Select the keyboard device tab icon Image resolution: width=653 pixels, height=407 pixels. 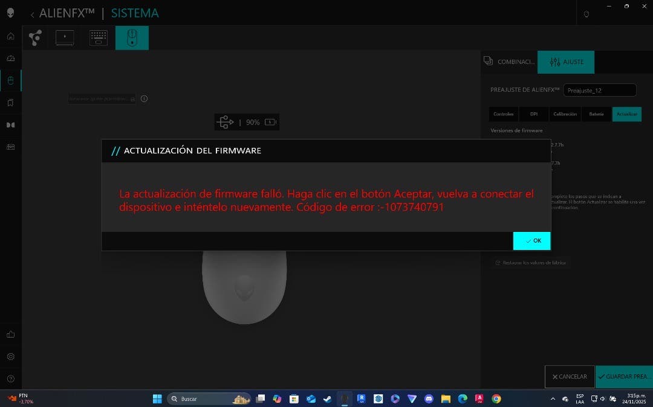99,37
